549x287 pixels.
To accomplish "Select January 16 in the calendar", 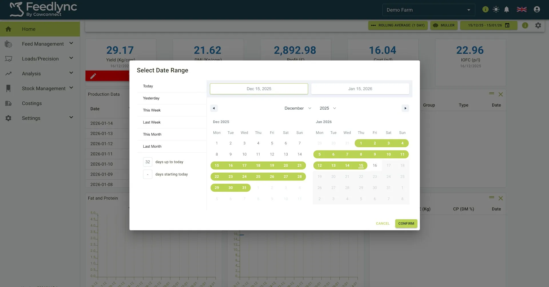I will [x=375, y=165].
